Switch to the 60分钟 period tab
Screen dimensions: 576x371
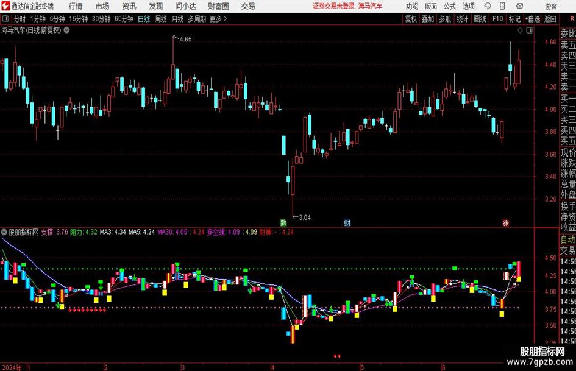(124, 19)
